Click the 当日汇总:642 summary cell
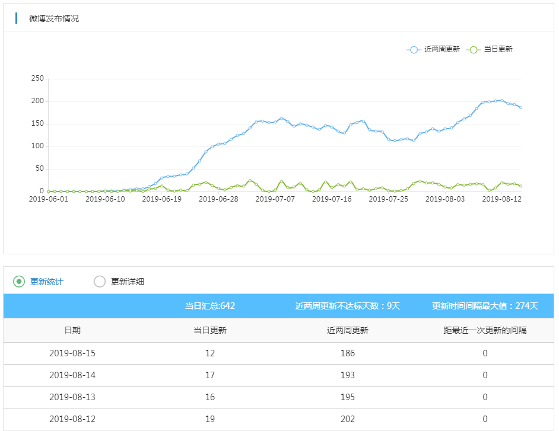Screen dimensions: 559x431 [210, 306]
